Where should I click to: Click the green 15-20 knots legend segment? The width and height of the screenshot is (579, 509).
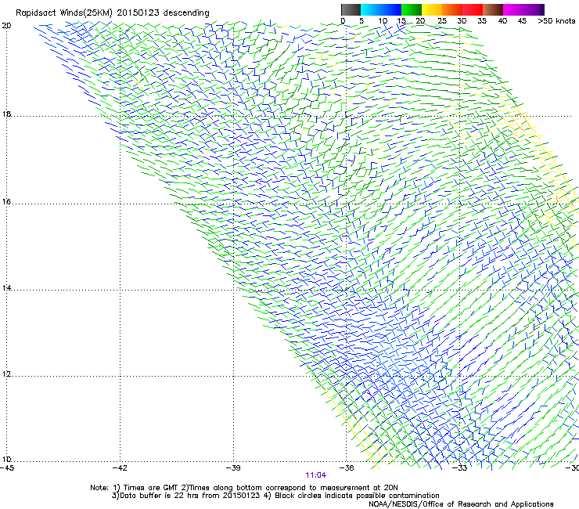(412, 9)
